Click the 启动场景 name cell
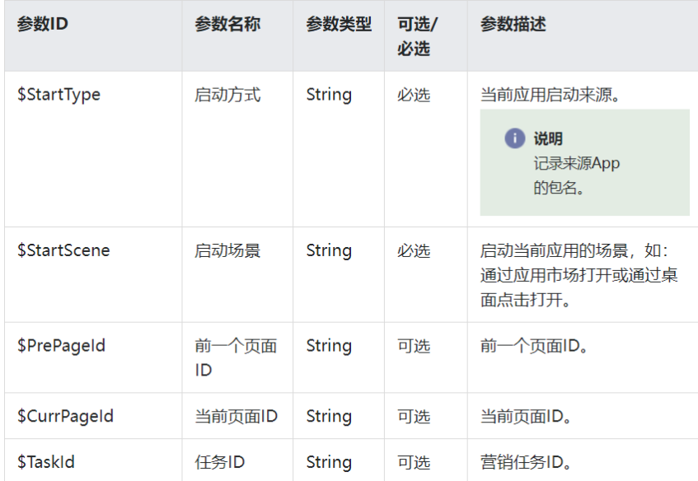Screen dimensions: 698x481 [x=227, y=250]
